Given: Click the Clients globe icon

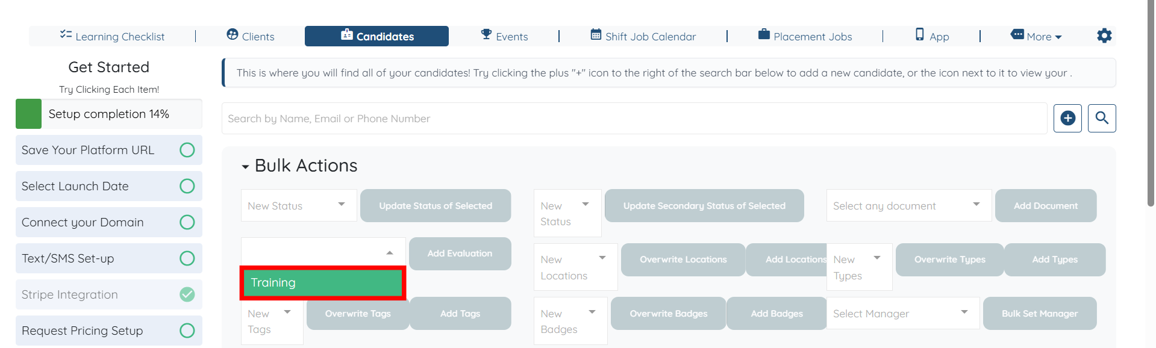Looking at the screenshot, I should (233, 34).
